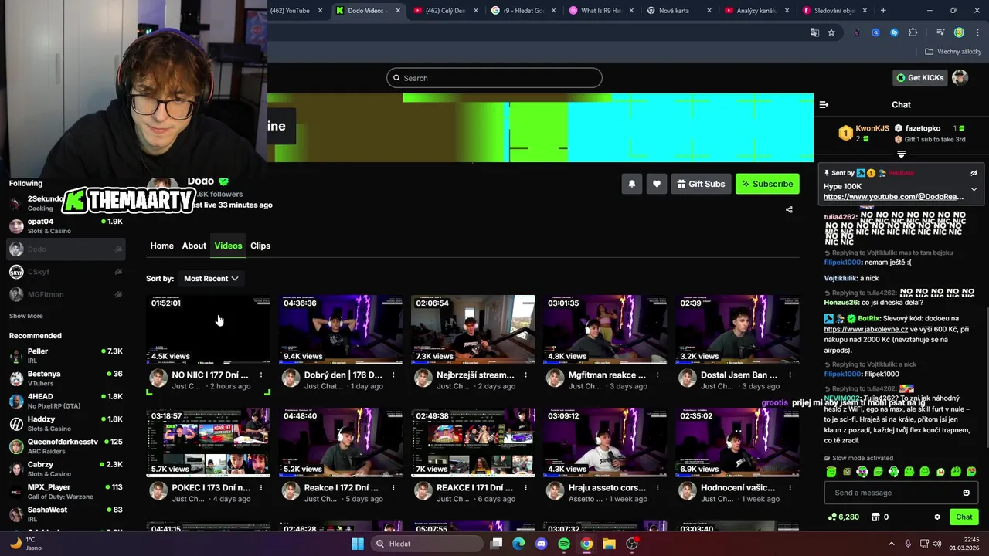Open the Chrome extensions puzzle icon
Screen dimensions: 989x556
coord(913,32)
